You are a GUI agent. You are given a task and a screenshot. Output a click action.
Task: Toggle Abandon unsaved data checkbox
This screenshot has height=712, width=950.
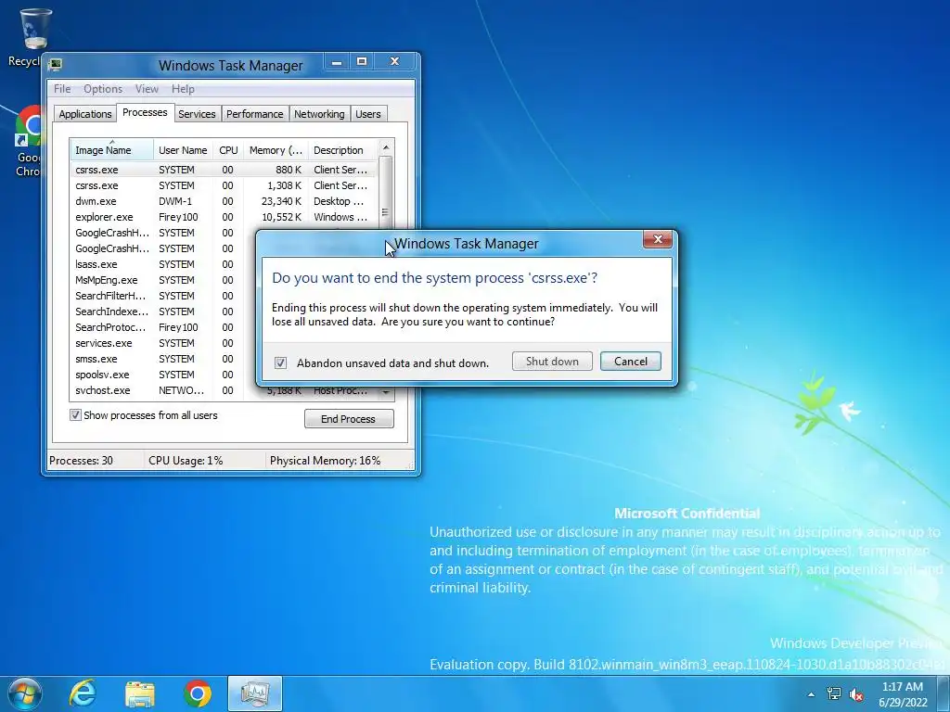click(280, 362)
